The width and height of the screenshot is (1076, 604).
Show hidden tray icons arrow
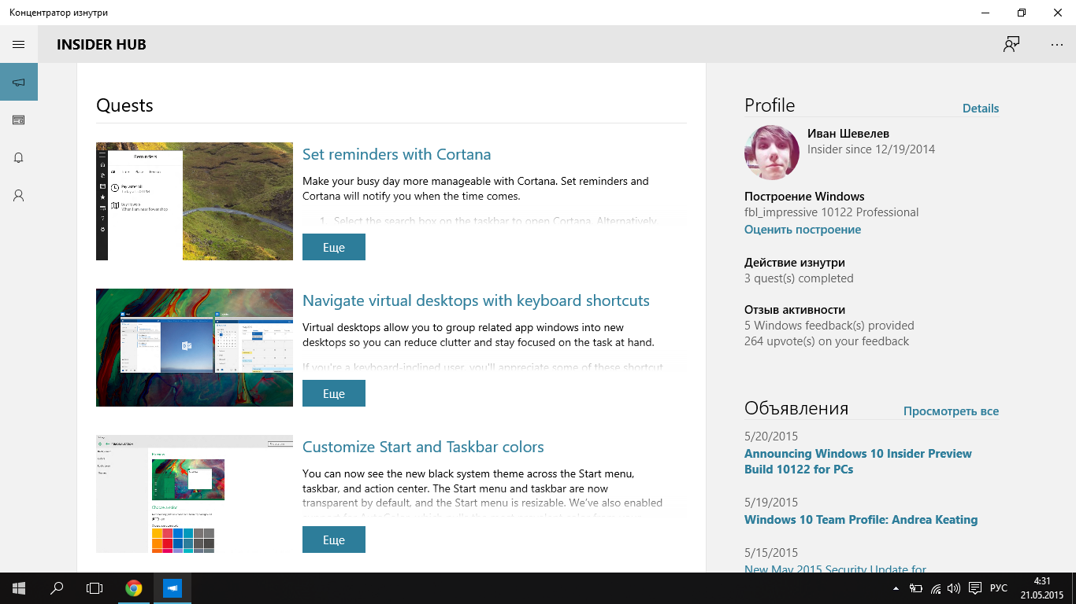(896, 588)
